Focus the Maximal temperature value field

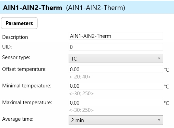[116, 103]
